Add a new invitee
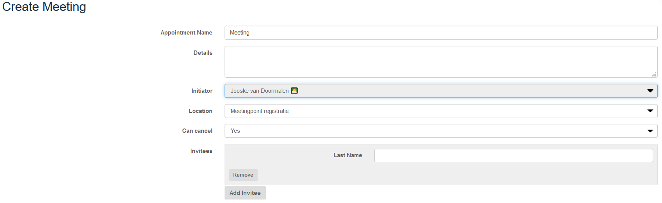The width and height of the screenshot is (662, 203). pos(245,193)
